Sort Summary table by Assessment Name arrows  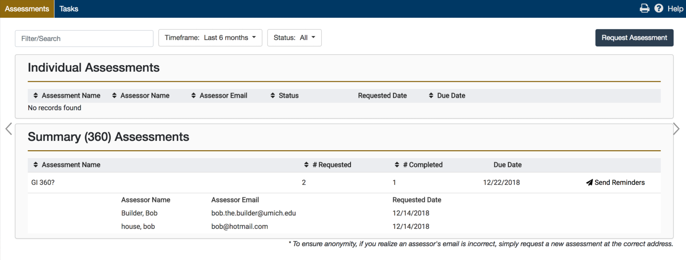point(35,165)
